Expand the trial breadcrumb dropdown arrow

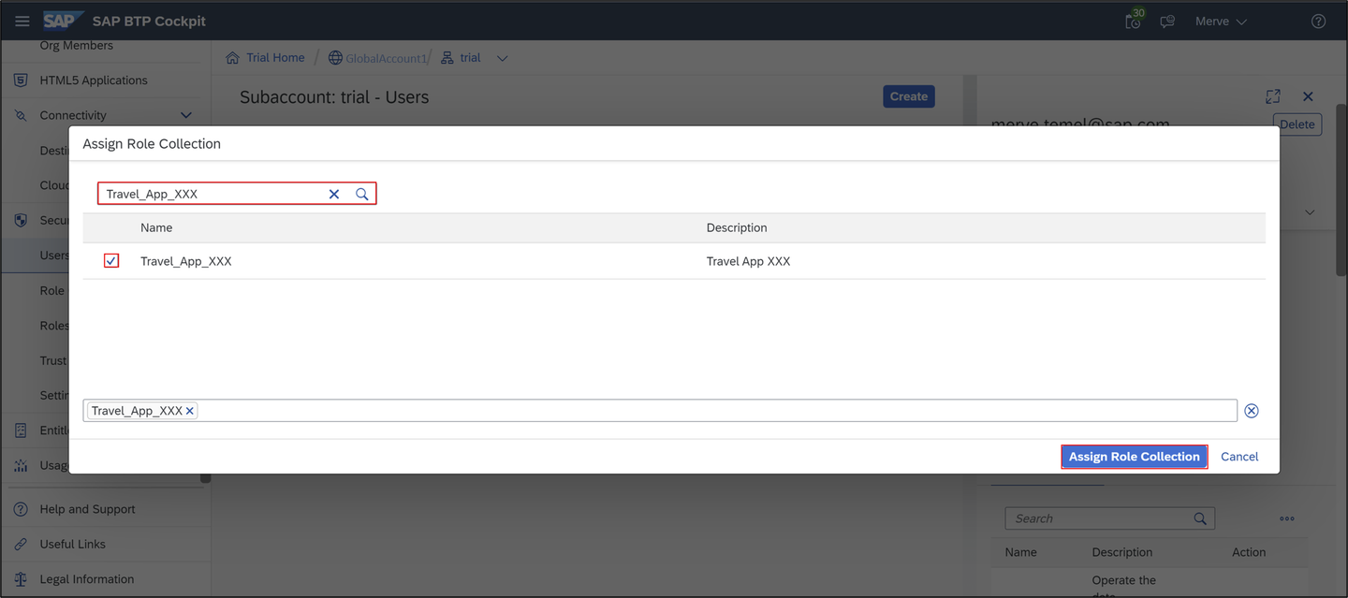502,58
